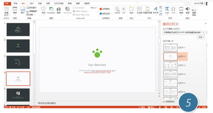The width and height of the screenshot is (213, 113).
Task: Select slide 5 thumbnail in left panel
Action: (18, 95)
